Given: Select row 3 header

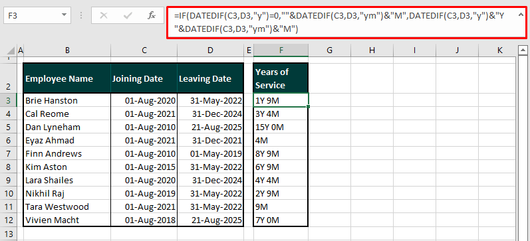Looking at the screenshot, I should (9, 101).
